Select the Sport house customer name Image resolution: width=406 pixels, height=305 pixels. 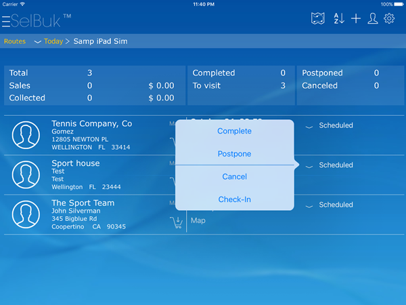pos(76,163)
